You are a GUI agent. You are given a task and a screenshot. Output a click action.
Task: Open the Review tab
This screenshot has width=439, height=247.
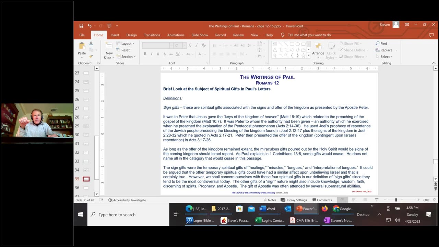238,35
